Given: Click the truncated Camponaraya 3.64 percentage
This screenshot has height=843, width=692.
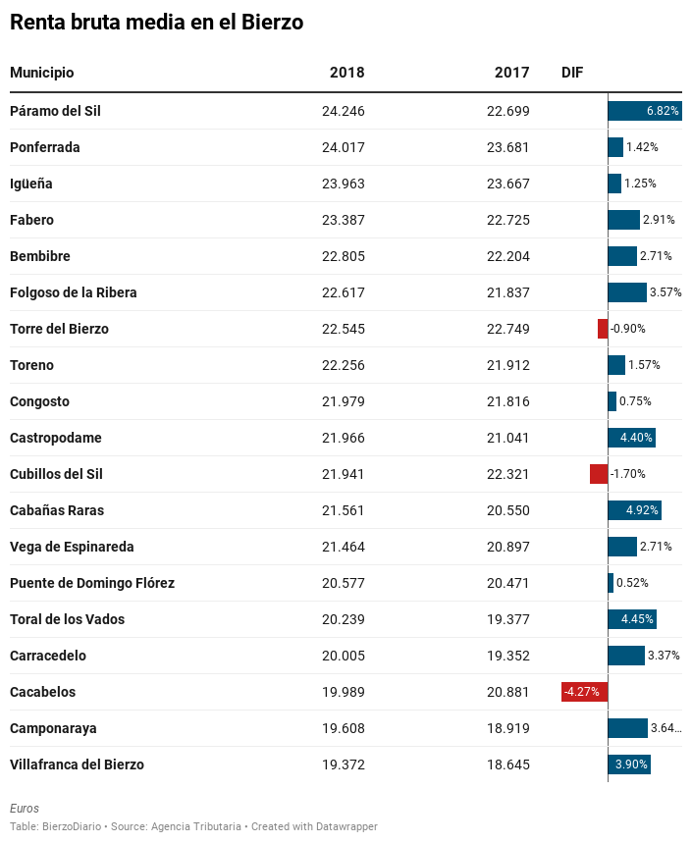Looking at the screenshot, I should pyautogui.click(x=665, y=728).
